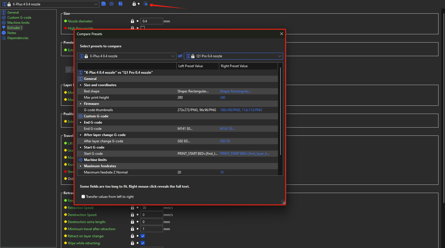Click lock icon for Minimum travel after retraction

click(x=132, y=229)
